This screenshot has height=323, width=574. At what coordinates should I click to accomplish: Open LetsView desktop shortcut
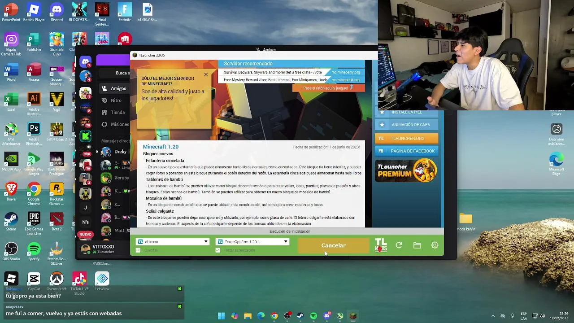coord(102,281)
